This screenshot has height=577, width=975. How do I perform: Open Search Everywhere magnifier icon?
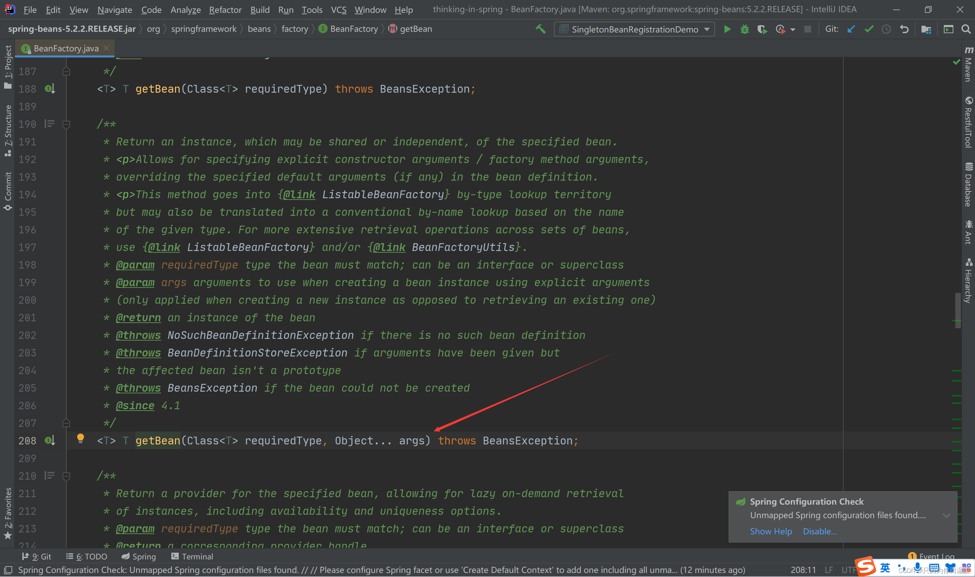click(x=966, y=29)
